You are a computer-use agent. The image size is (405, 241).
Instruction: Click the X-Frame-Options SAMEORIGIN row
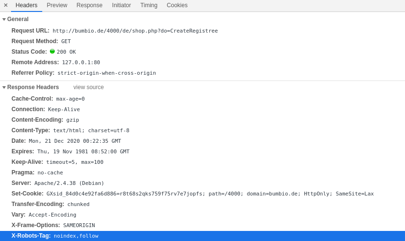pos(202,226)
